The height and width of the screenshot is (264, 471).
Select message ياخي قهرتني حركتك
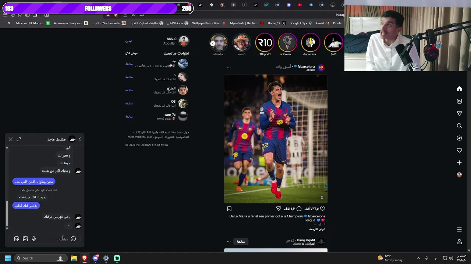point(57,217)
